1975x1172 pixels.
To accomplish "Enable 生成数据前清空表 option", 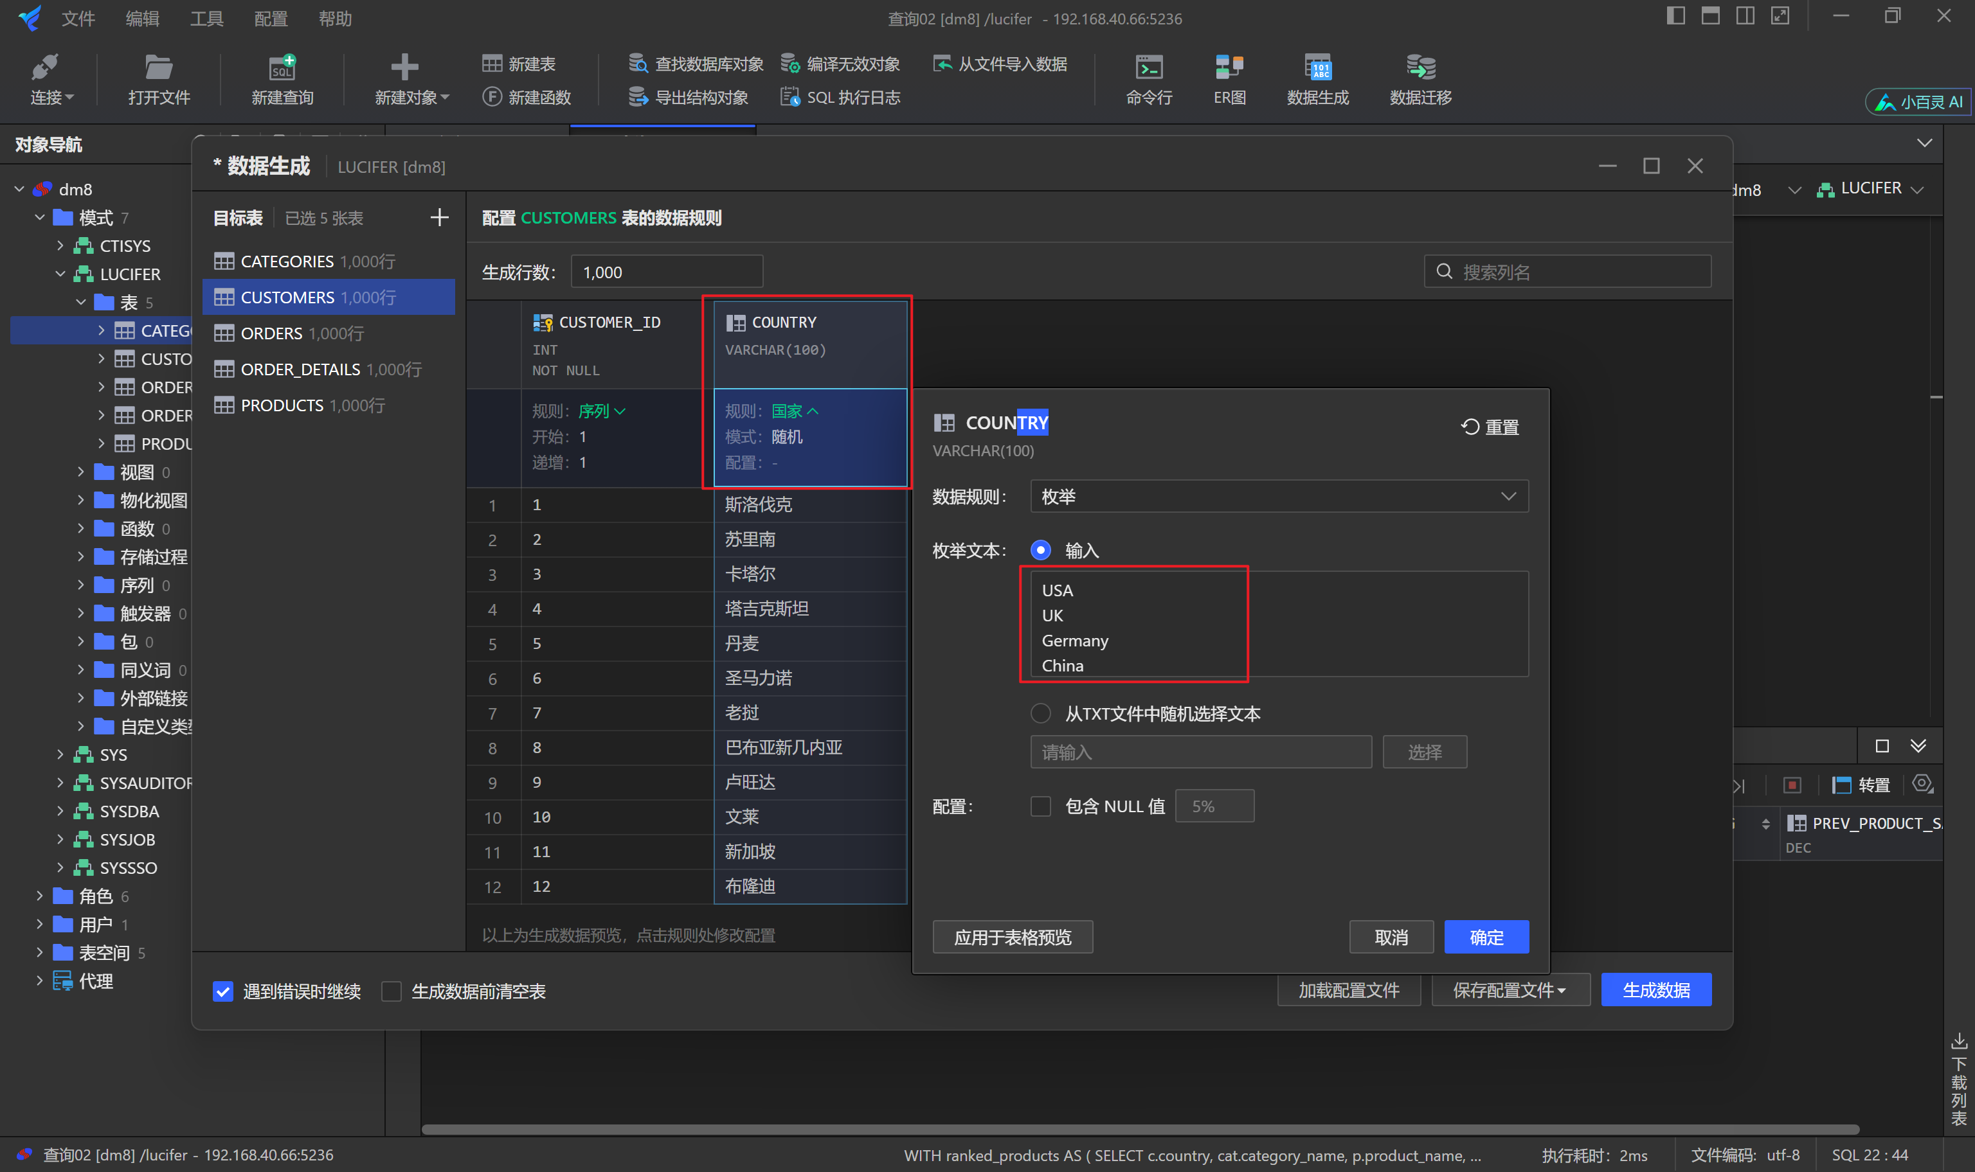I will click(x=391, y=991).
